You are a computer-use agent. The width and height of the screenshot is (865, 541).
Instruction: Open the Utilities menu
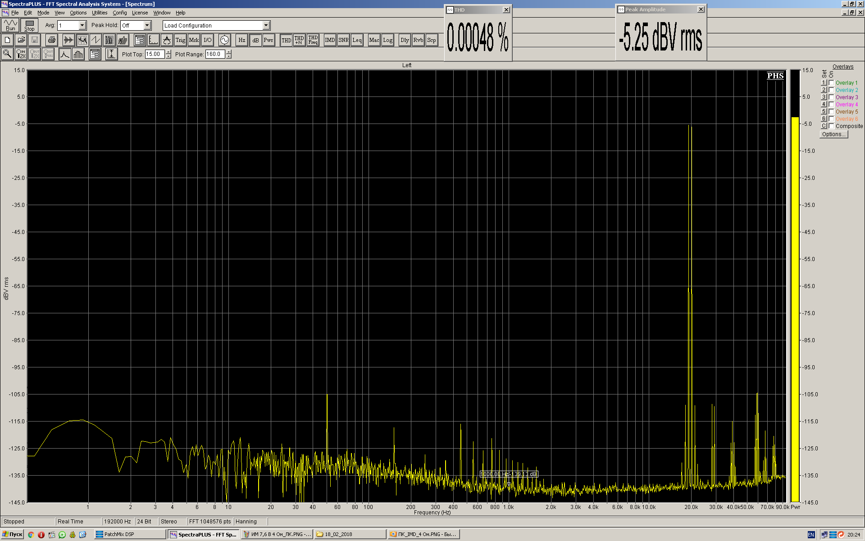(x=100, y=13)
